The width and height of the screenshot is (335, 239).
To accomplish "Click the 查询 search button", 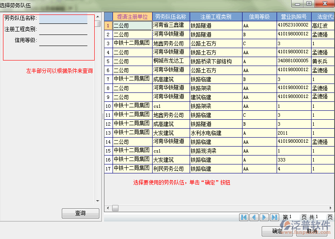I will coord(81,213).
